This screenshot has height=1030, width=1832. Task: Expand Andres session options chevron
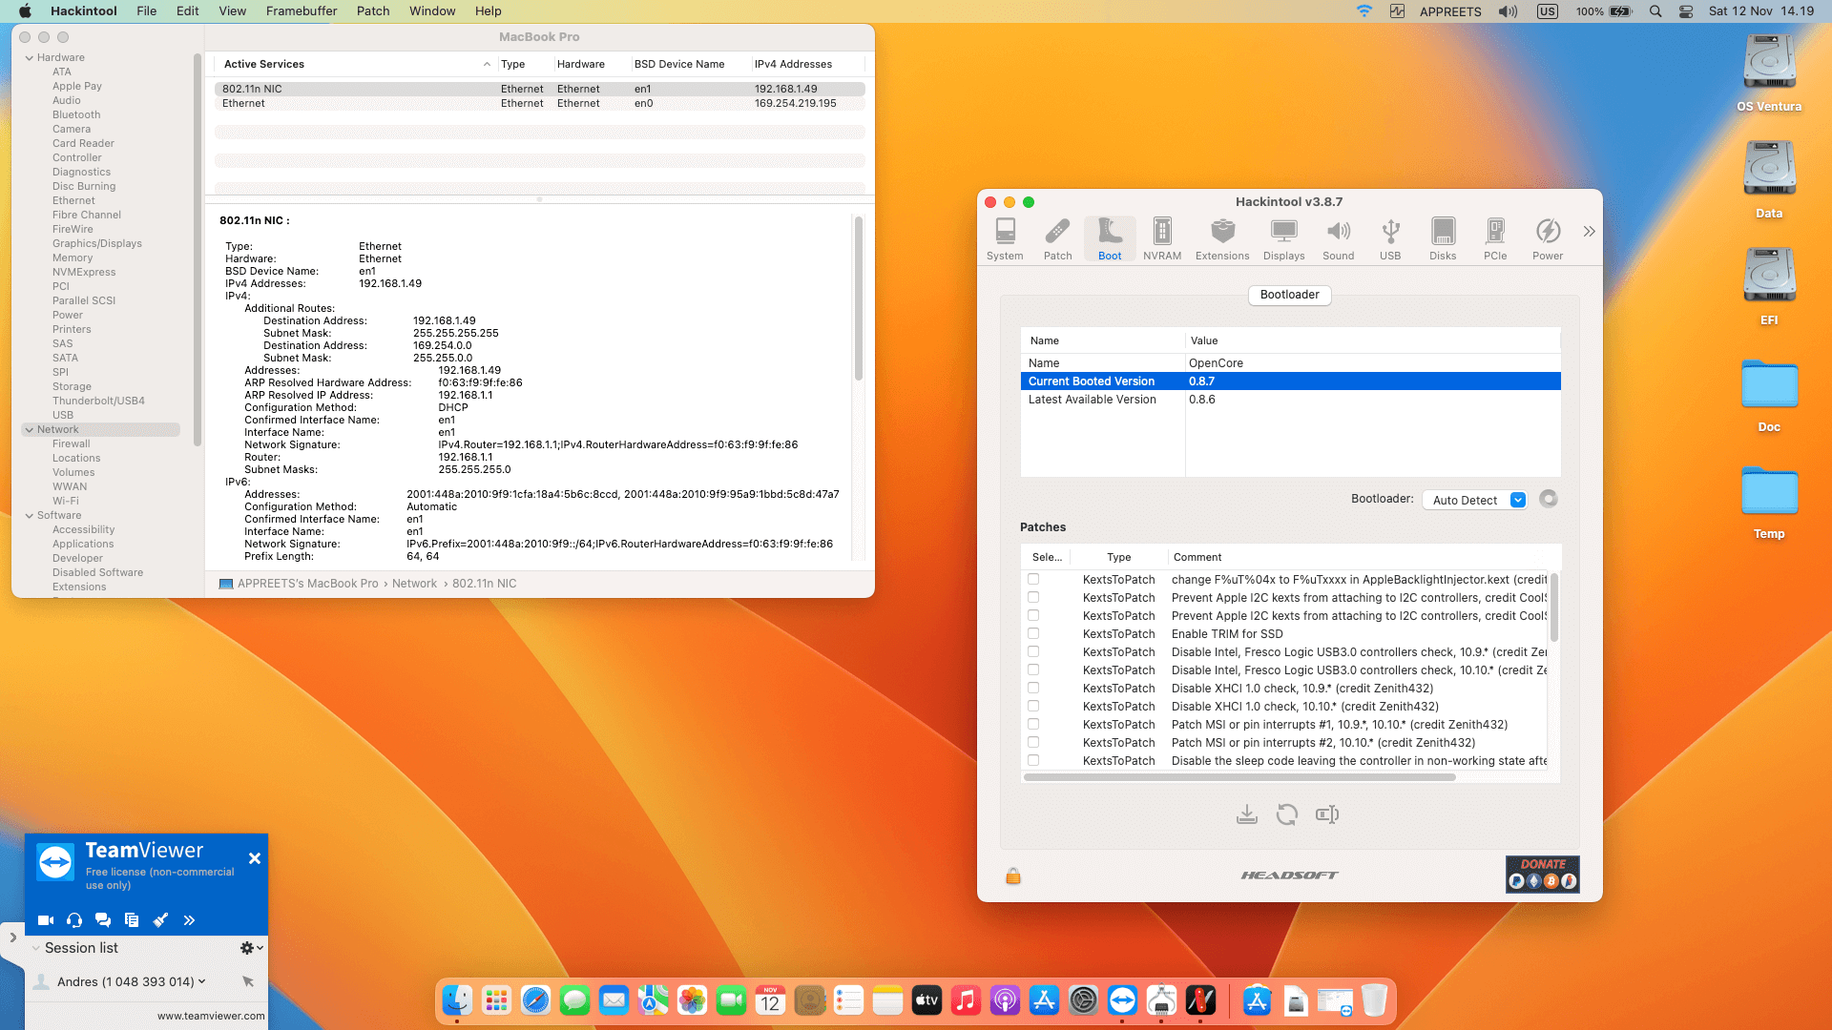(x=201, y=981)
